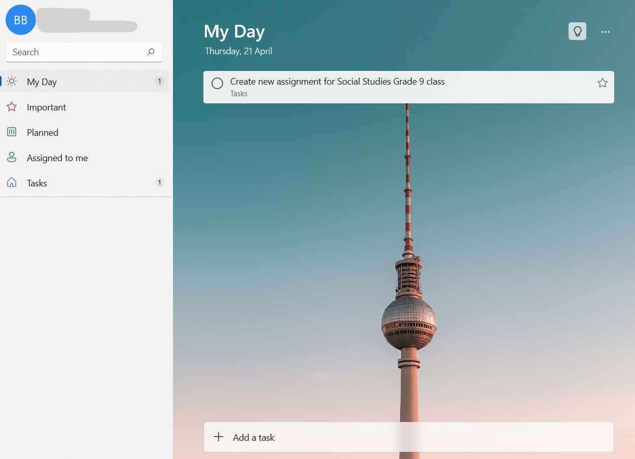Switch to the Important list
The image size is (635, 459).
tap(46, 107)
